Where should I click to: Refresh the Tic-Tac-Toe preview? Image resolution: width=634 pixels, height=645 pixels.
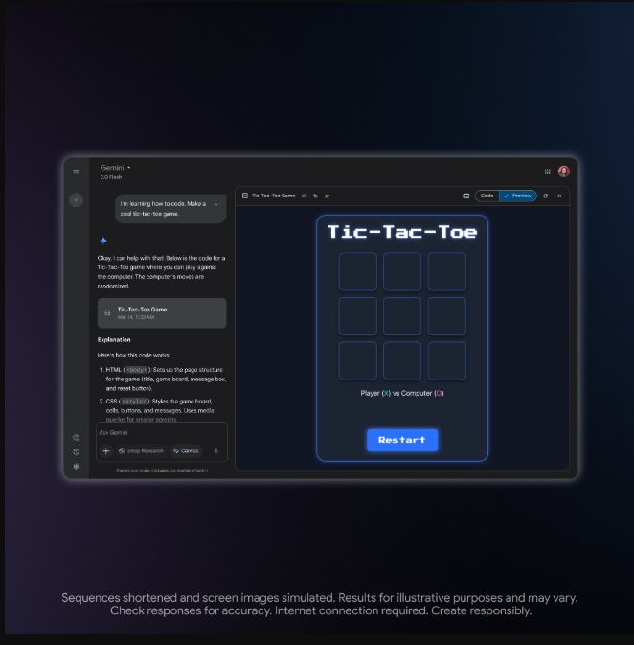point(545,196)
